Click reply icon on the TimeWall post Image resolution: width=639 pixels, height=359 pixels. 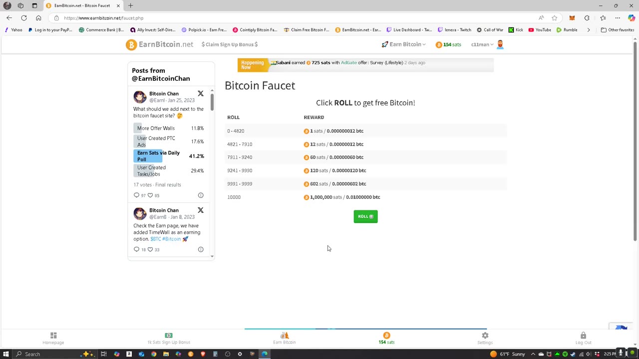[136, 249]
